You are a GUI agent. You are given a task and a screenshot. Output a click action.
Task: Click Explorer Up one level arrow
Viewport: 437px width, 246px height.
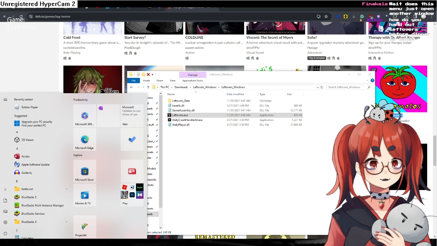148,87
